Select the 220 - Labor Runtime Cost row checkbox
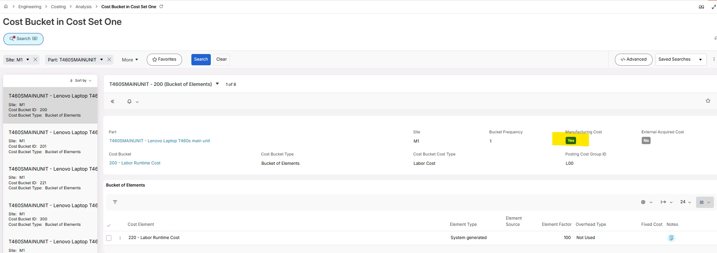The image size is (717, 253). tap(109, 238)
